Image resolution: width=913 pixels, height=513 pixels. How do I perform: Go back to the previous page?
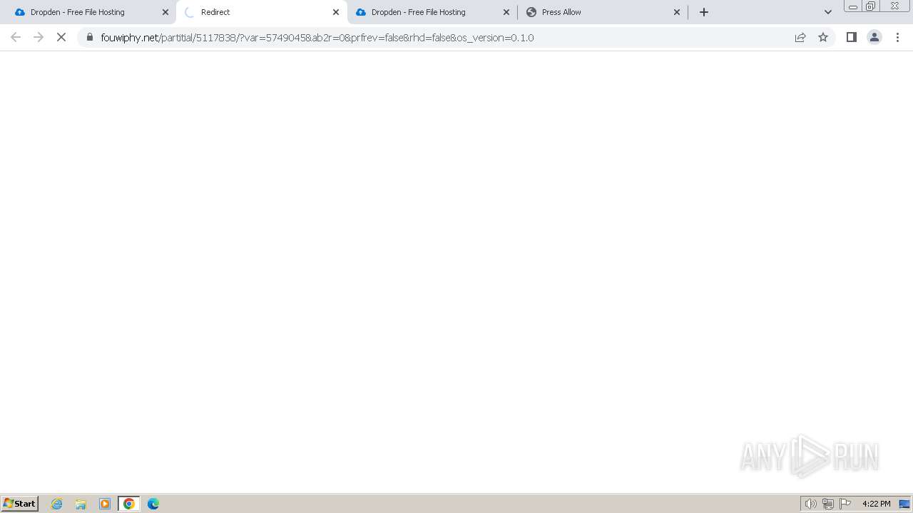point(16,37)
